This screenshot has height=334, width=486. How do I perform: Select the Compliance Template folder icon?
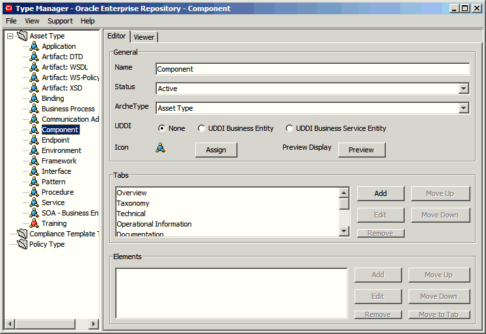pyautogui.click(x=22, y=234)
